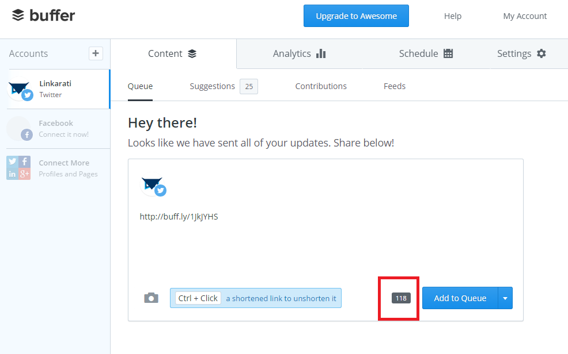Open the Schedule tab with calendar icon
Image resolution: width=568 pixels, height=354 pixels.
(x=426, y=53)
